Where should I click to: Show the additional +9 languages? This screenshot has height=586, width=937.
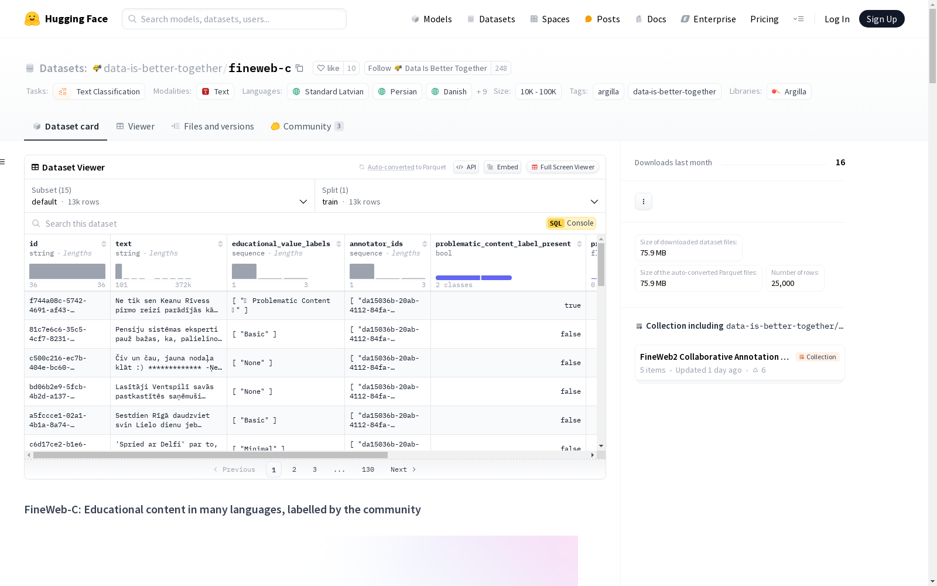[x=481, y=91]
